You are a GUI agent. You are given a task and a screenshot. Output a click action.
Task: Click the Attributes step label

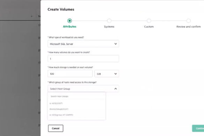click(x=70, y=27)
